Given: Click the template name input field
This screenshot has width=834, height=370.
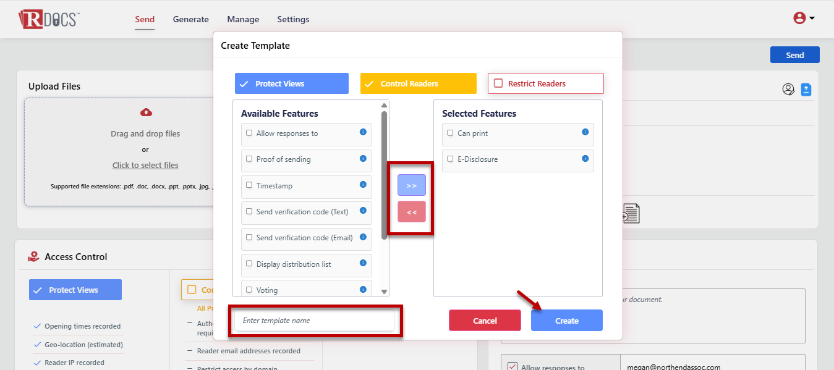Looking at the screenshot, I should coord(314,321).
